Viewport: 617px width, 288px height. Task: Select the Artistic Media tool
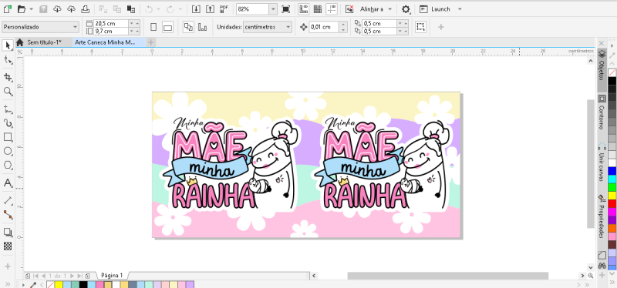[x=8, y=123]
